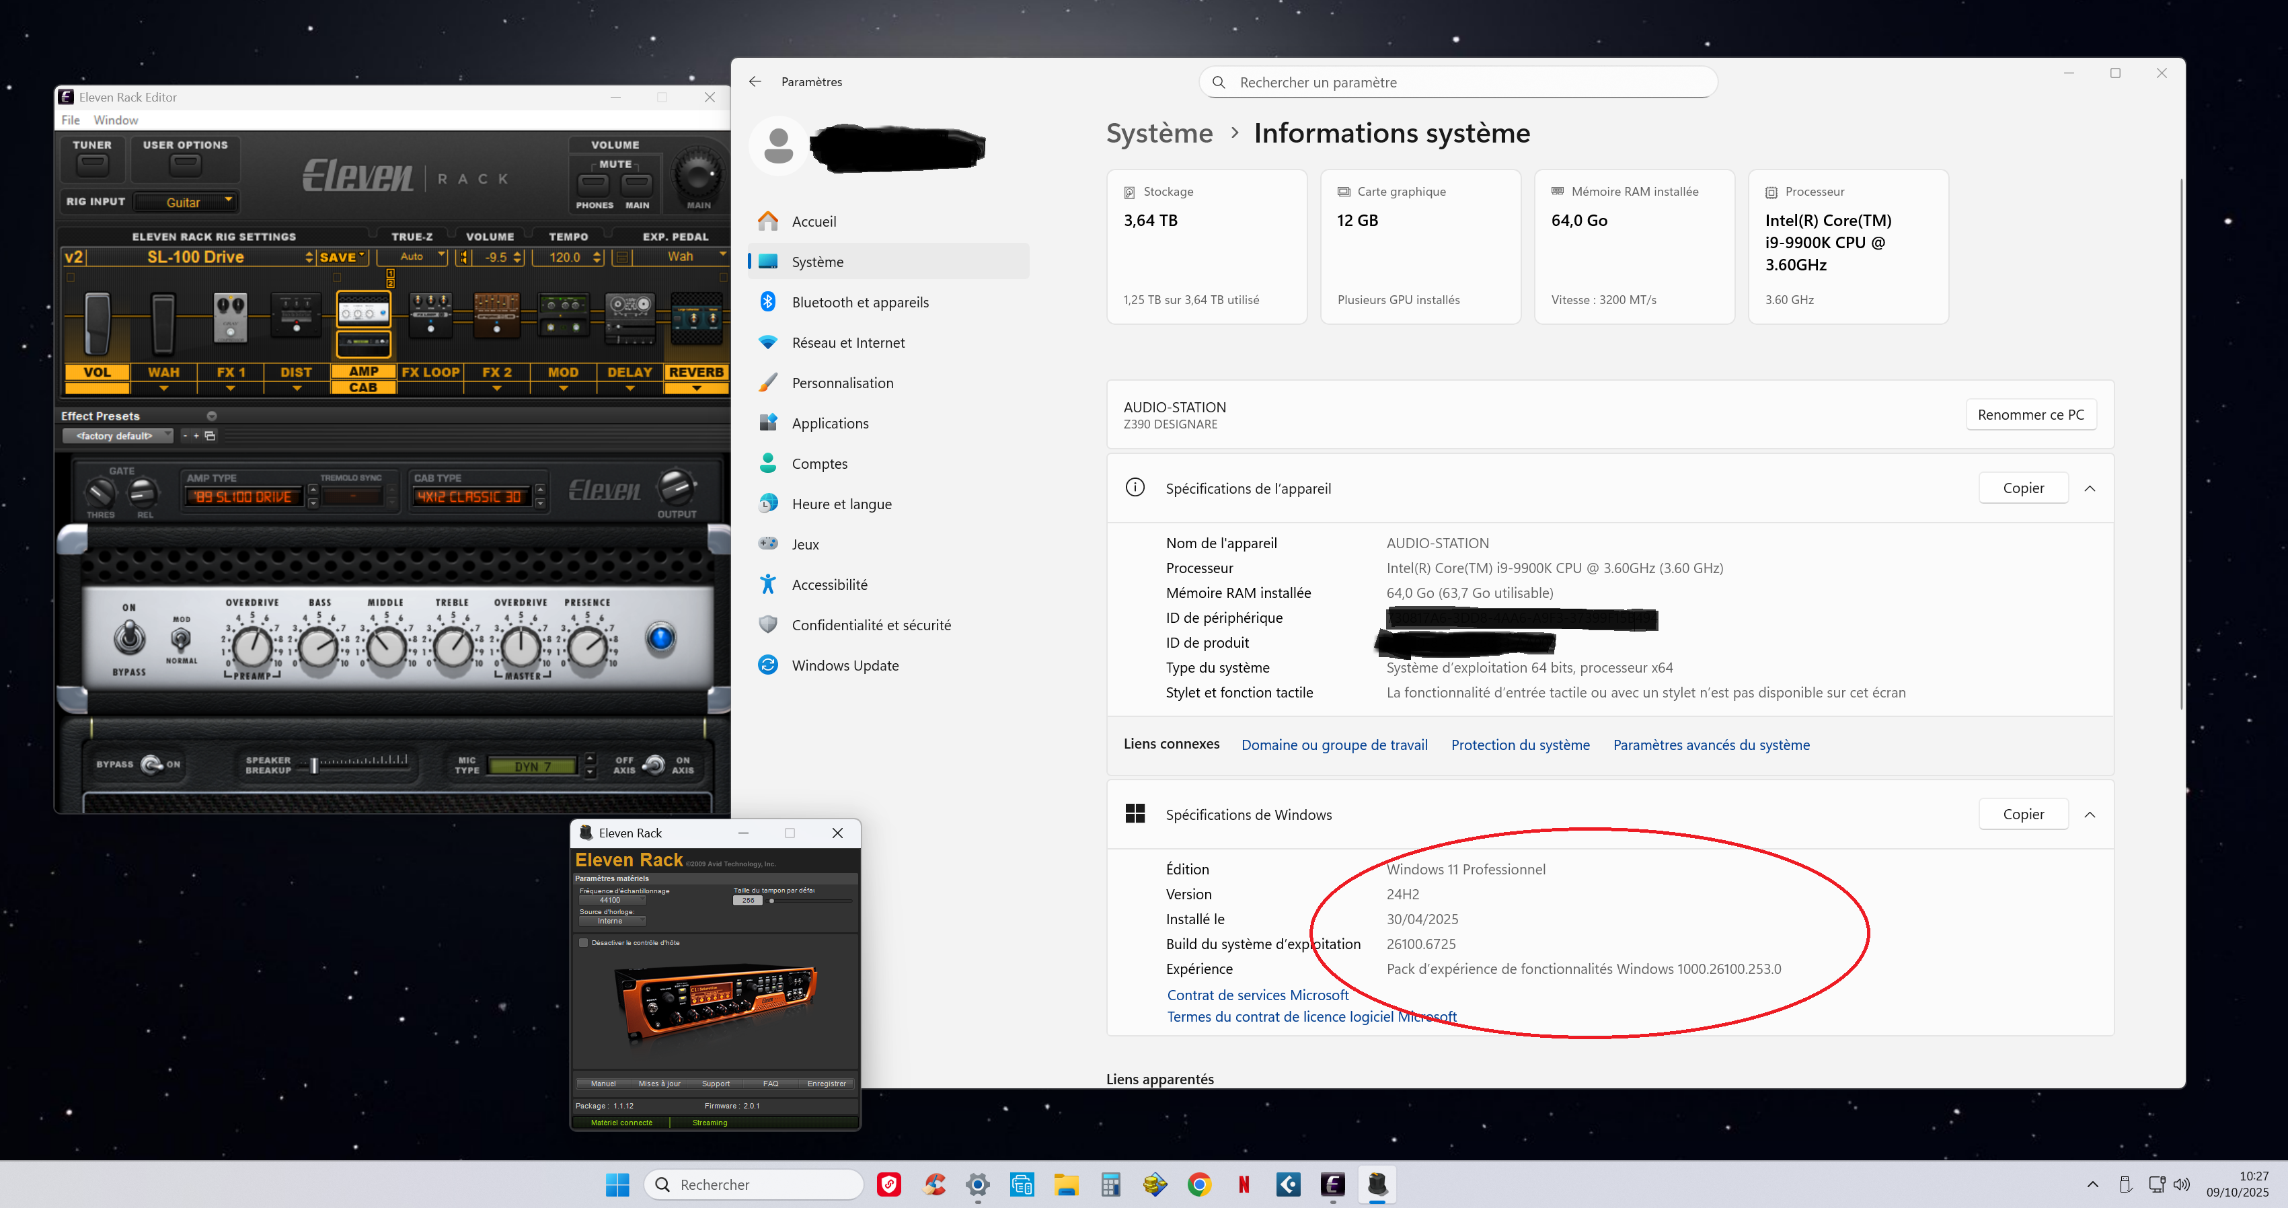Select the DIST pedal in rig chain
The image size is (2288, 1208).
[296, 317]
